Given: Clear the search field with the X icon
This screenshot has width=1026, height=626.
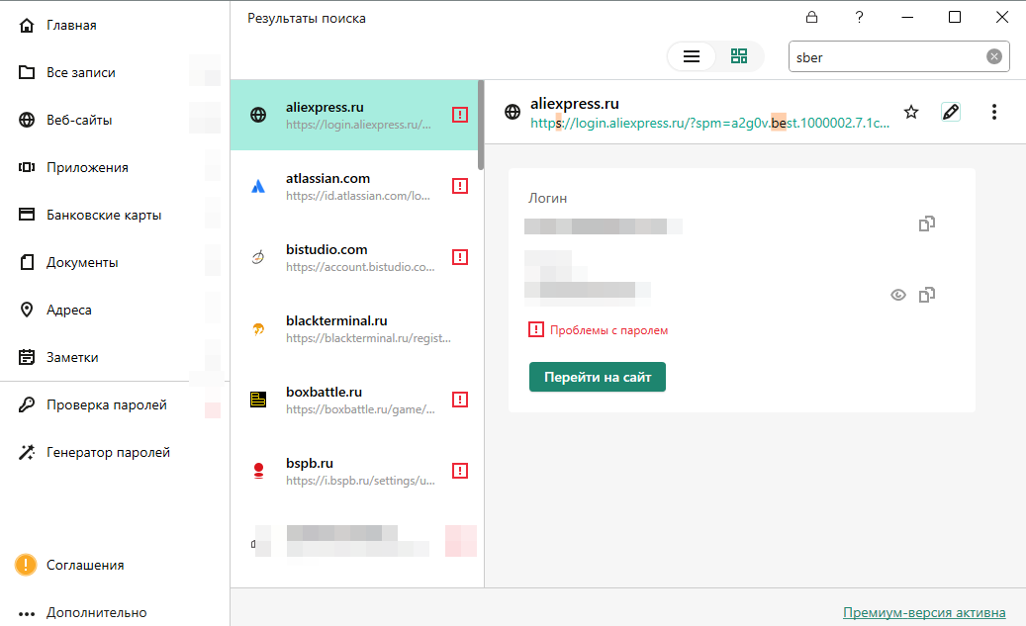Looking at the screenshot, I should coord(994,56).
